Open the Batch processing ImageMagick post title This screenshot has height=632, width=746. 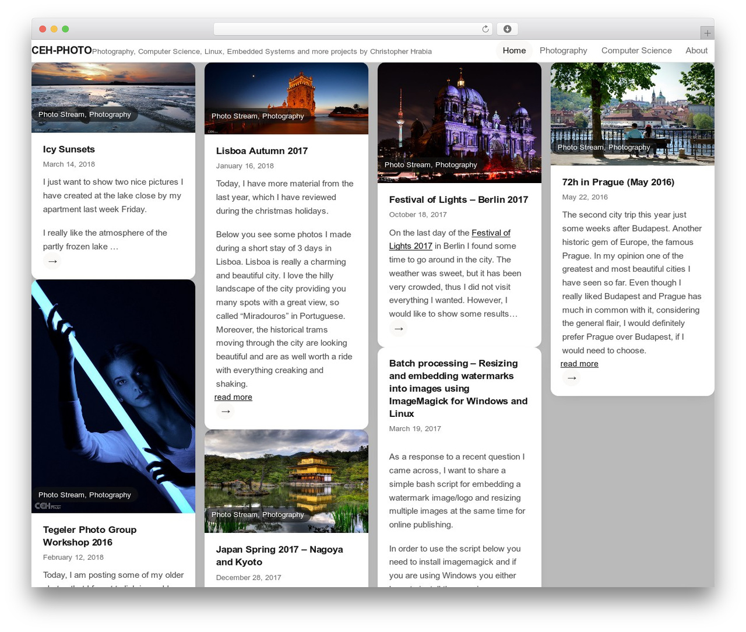coord(459,388)
